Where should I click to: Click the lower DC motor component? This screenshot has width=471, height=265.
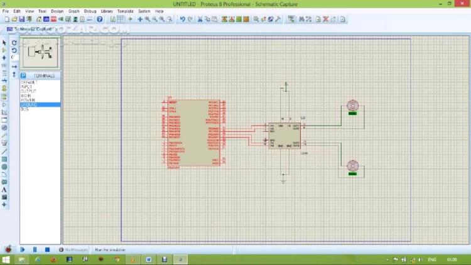pos(352,167)
